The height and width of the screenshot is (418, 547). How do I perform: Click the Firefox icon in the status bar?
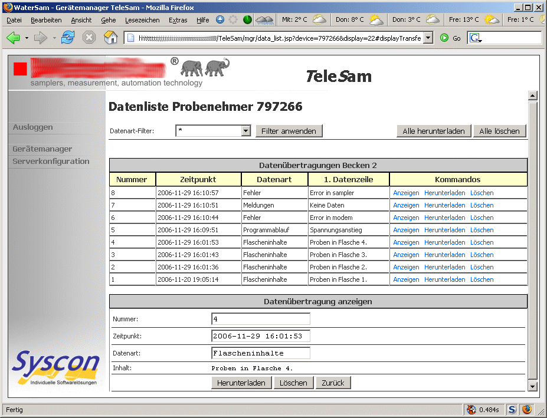click(x=527, y=409)
